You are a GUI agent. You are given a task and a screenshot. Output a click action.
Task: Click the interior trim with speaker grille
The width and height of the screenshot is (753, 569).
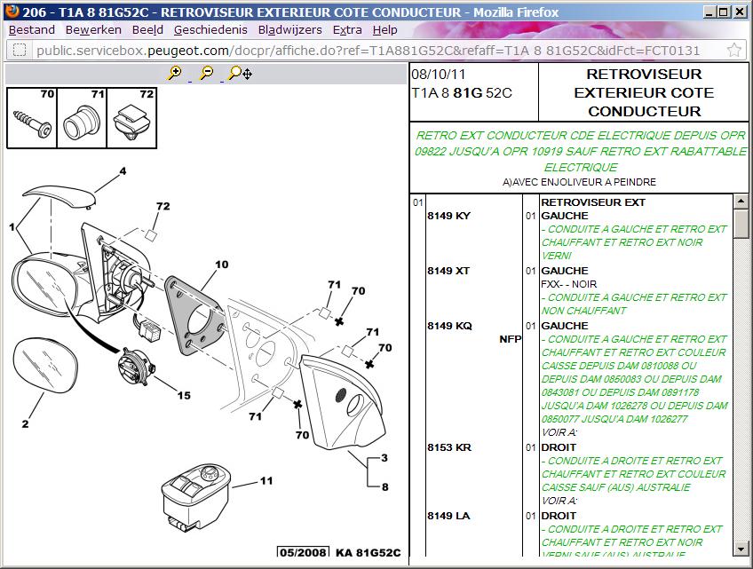pyautogui.click(x=342, y=402)
